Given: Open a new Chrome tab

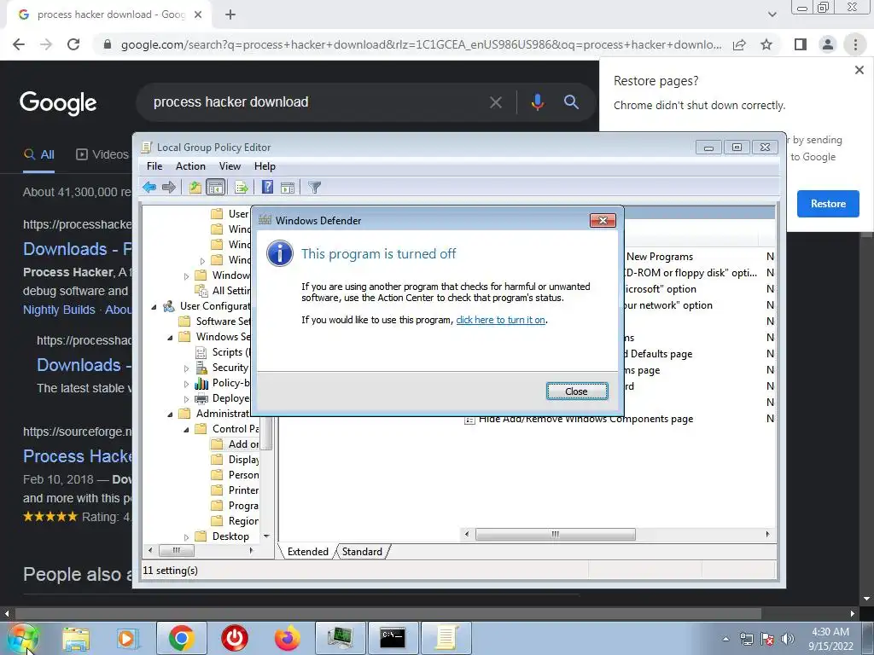Looking at the screenshot, I should (230, 14).
